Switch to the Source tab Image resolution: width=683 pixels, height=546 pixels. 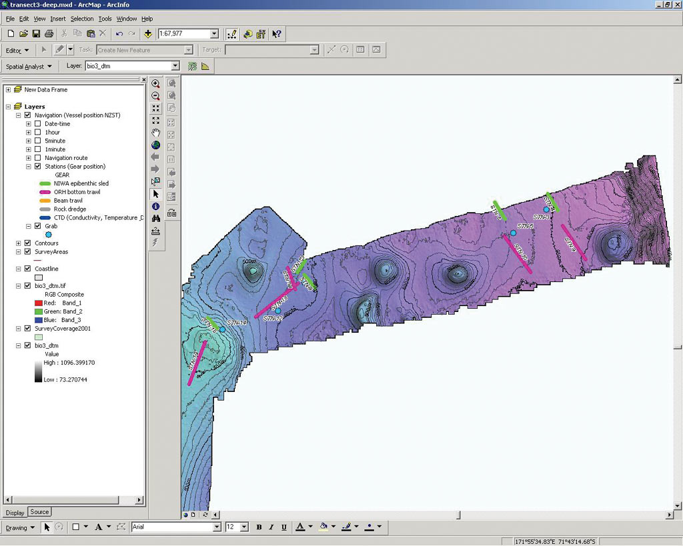39,512
